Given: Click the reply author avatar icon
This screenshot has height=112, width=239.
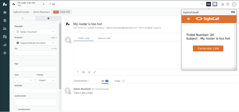Looking at the screenshot, I should click(x=68, y=40).
